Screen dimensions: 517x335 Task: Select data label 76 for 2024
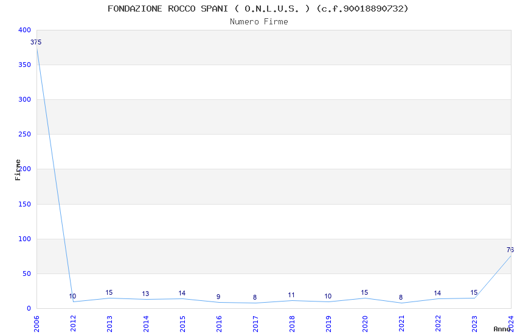510,250
